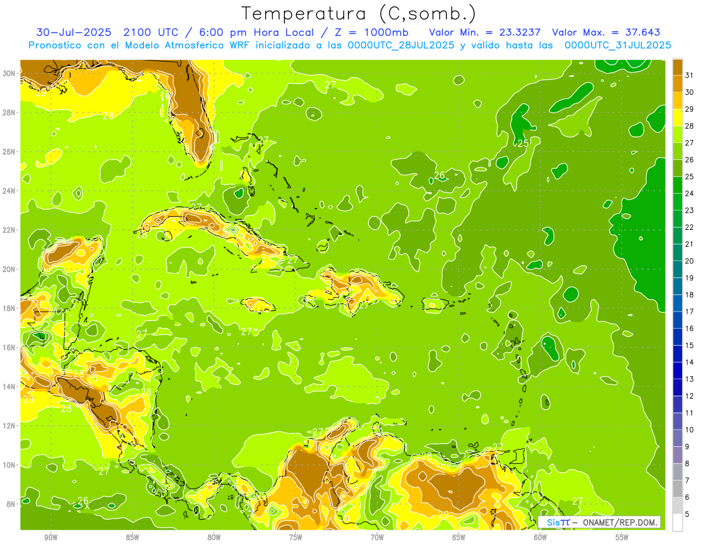Image resolution: width=705 pixels, height=545 pixels.
Task: Click the 24 value on the color scale
Action: click(689, 193)
